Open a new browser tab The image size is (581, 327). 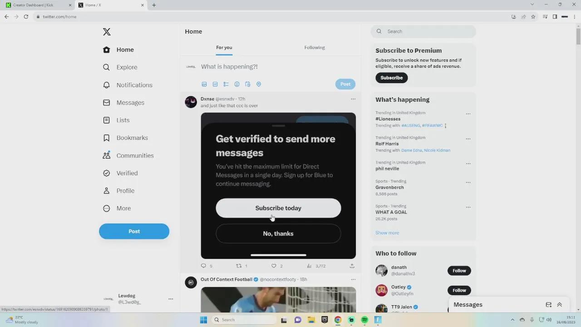pos(154,5)
